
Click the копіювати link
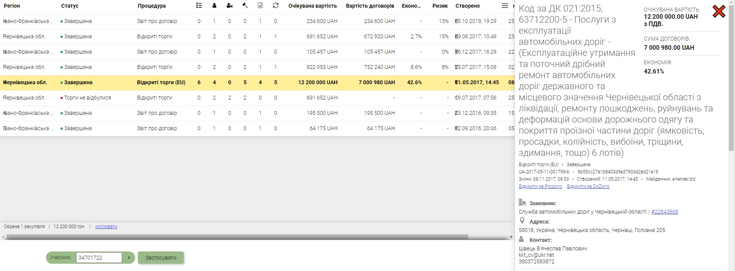(106, 227)
